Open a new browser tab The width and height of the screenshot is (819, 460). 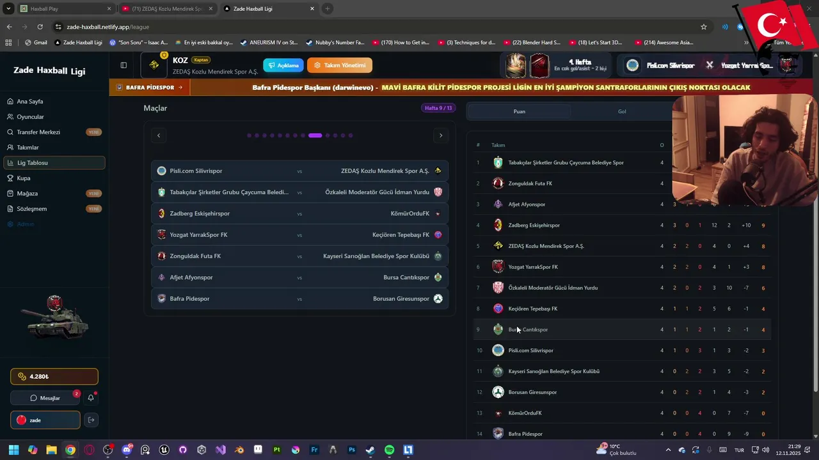327,8
